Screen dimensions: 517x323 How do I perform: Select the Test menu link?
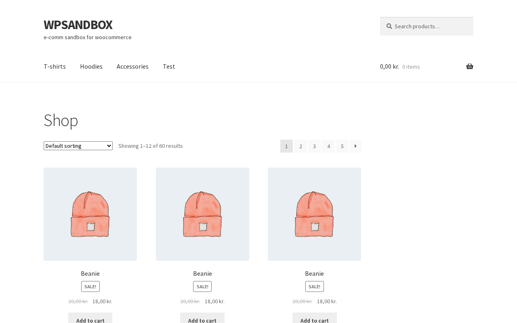[169, 66]
